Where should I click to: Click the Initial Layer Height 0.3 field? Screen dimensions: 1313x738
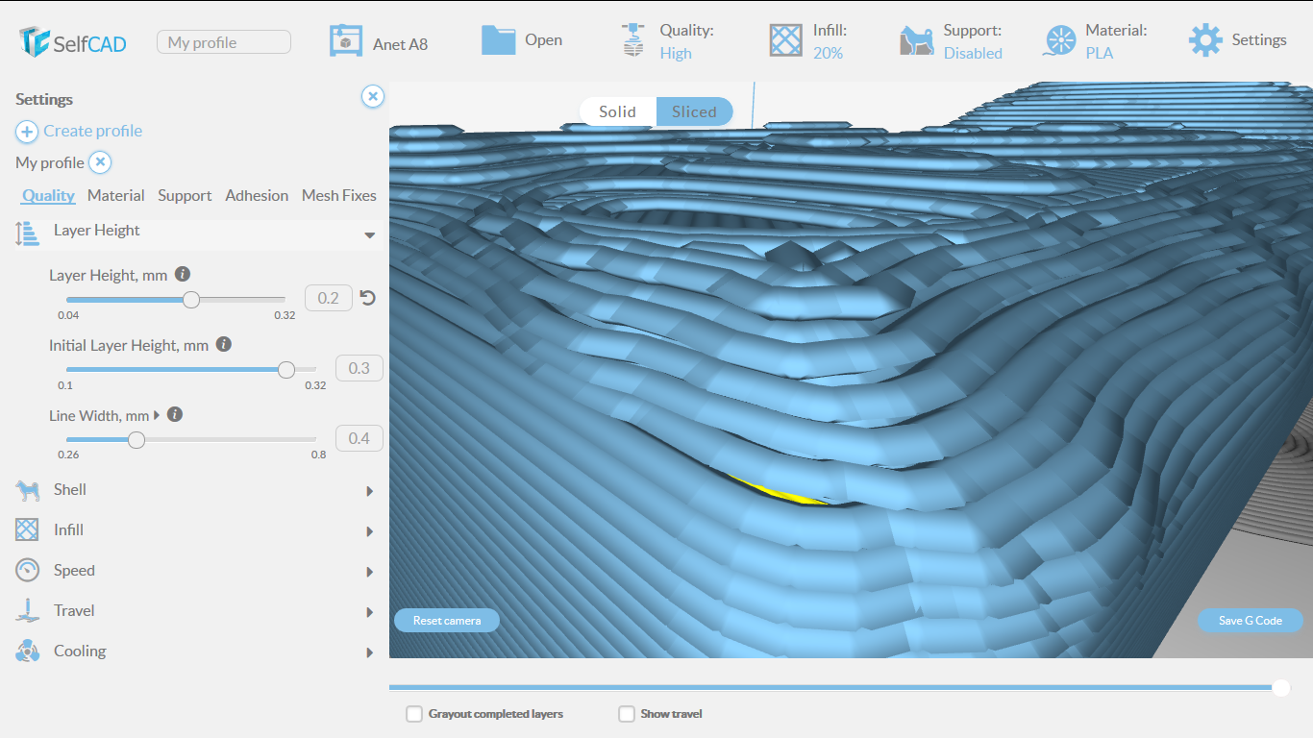[x=359, y=368]
